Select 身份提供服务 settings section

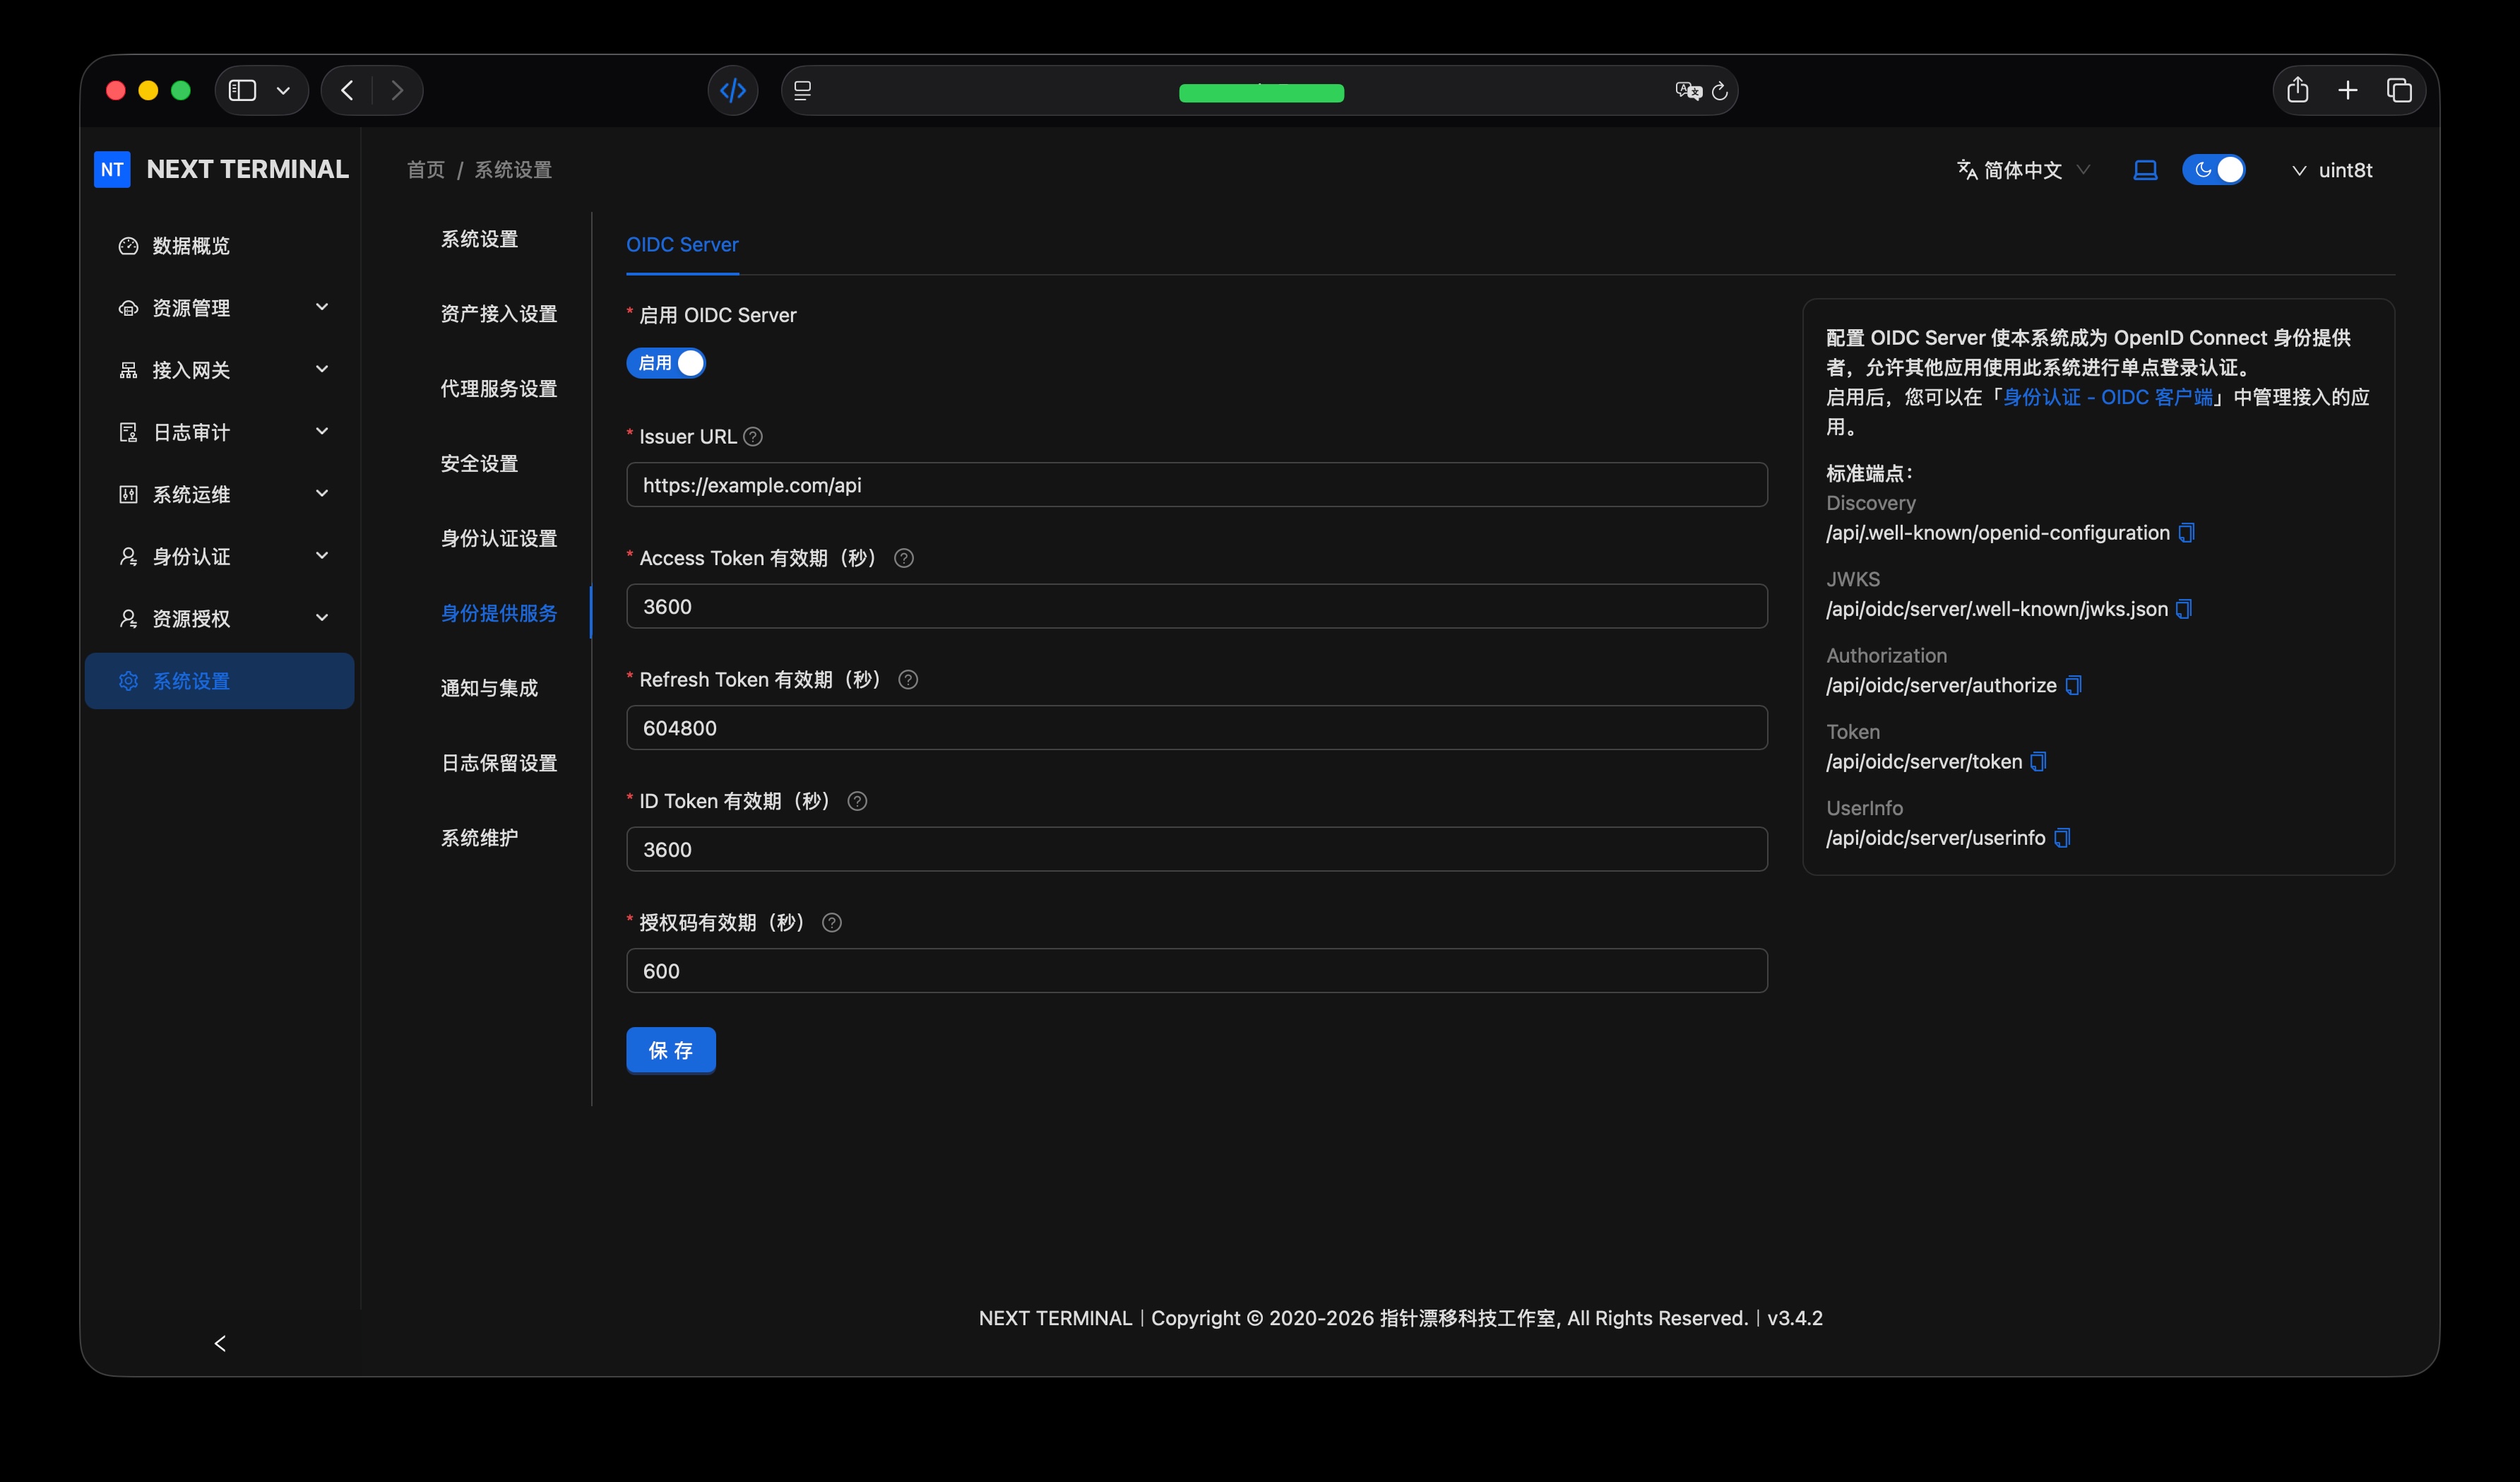click(x=499, y=613)
